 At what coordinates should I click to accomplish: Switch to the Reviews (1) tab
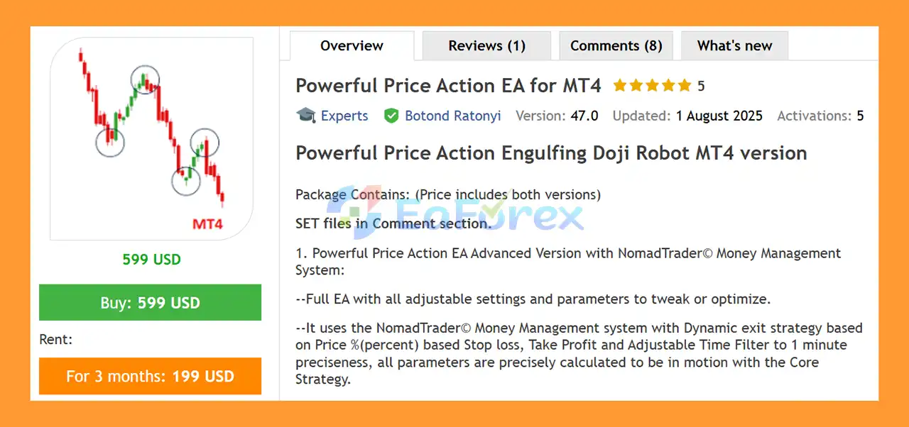click(486, 45)
